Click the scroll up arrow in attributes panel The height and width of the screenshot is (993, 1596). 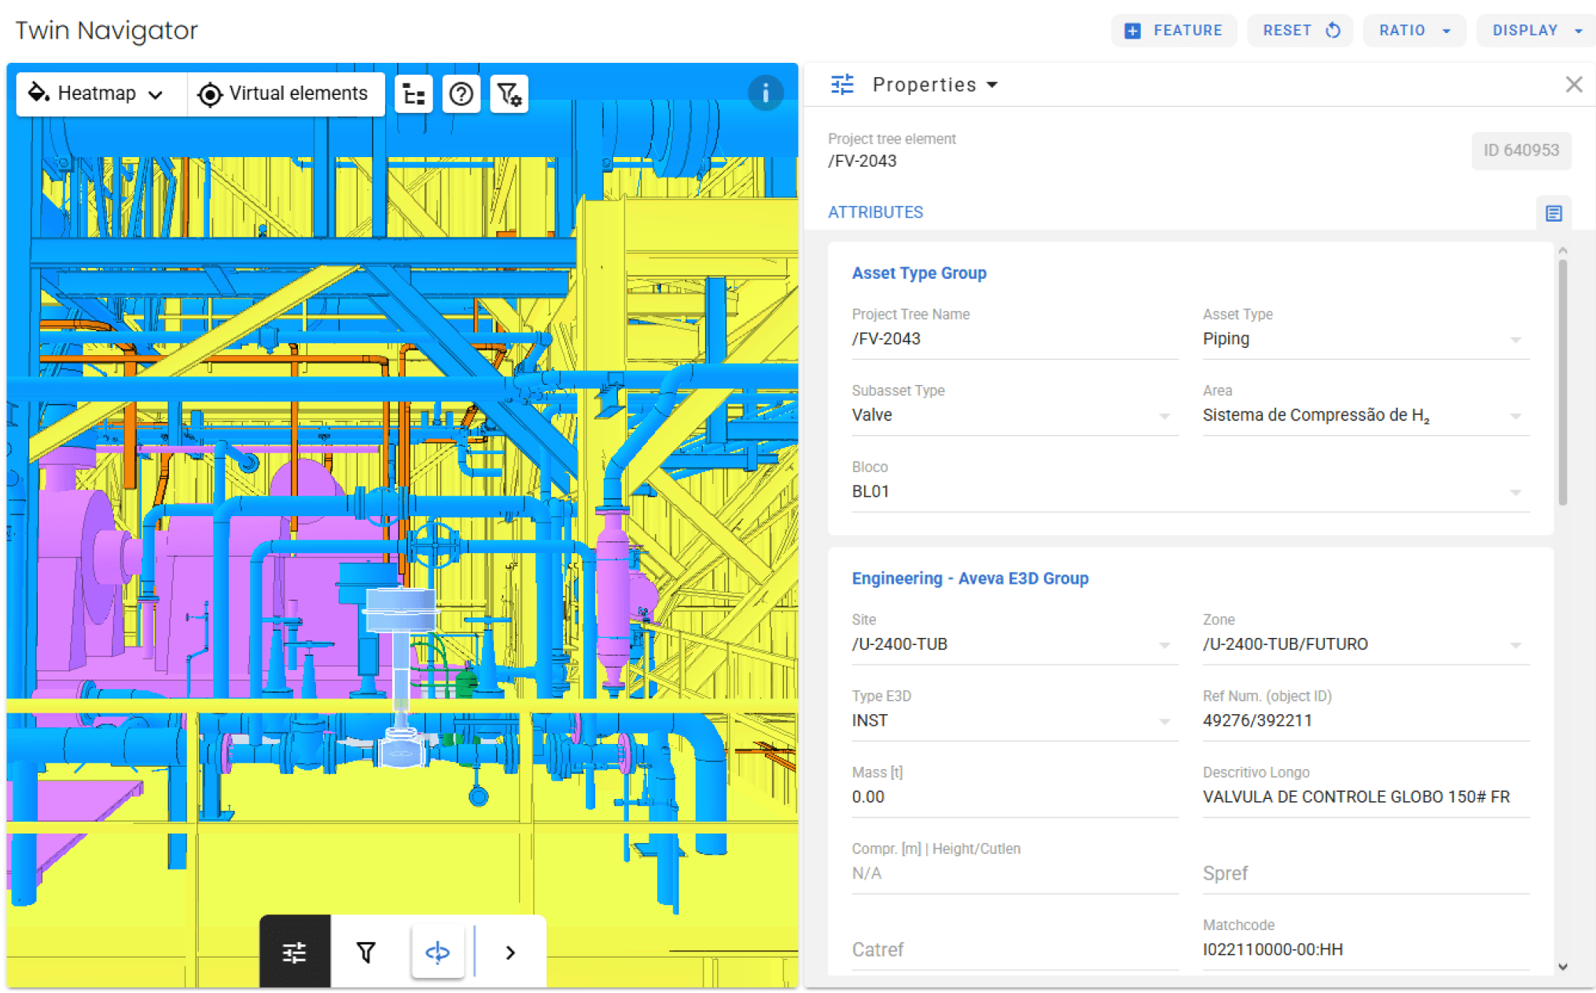point(1562,251)
